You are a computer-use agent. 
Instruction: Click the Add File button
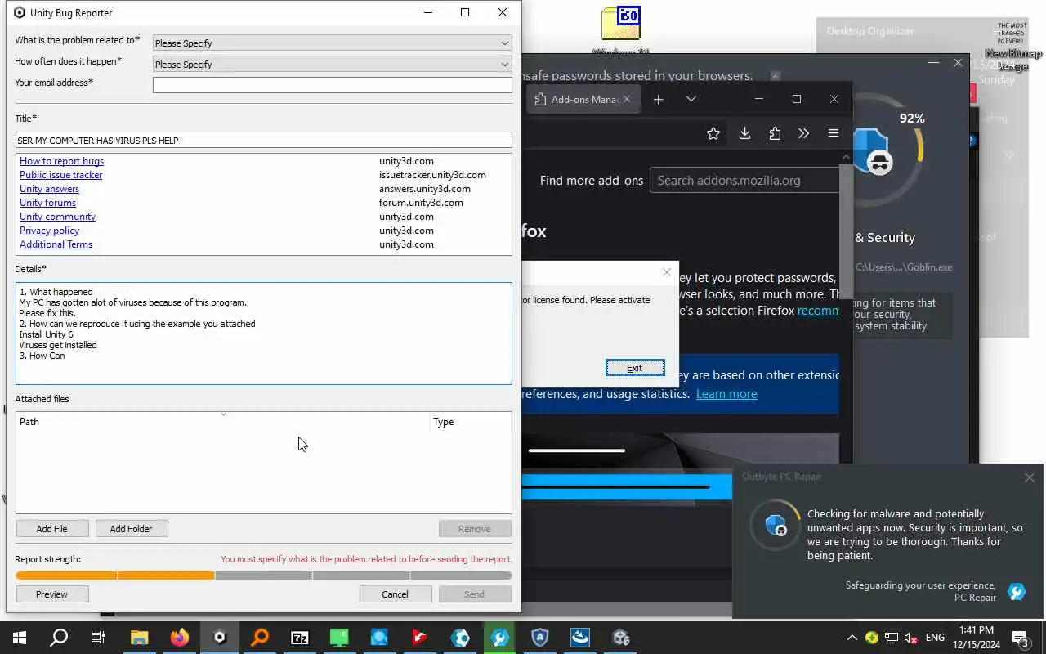point(52,529)
